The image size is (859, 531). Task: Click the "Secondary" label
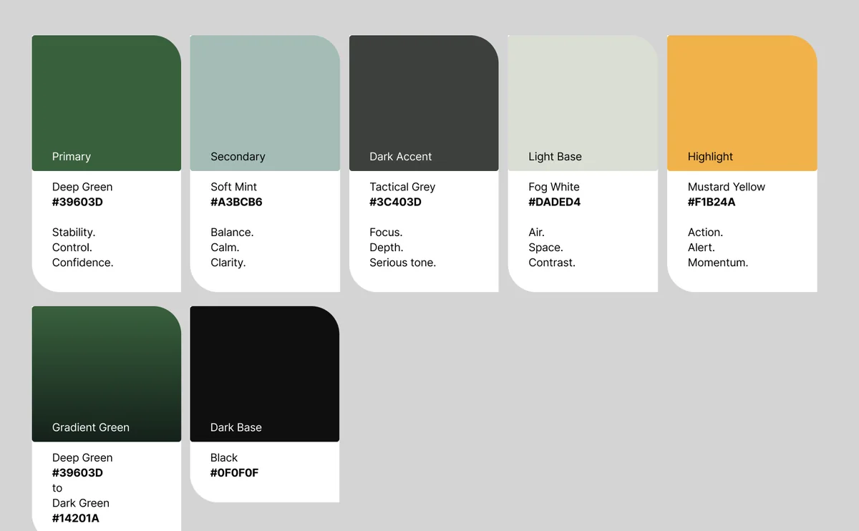(238, 157)
